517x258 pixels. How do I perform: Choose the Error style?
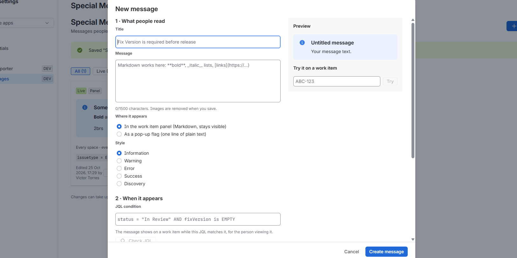tap(119, 168)
